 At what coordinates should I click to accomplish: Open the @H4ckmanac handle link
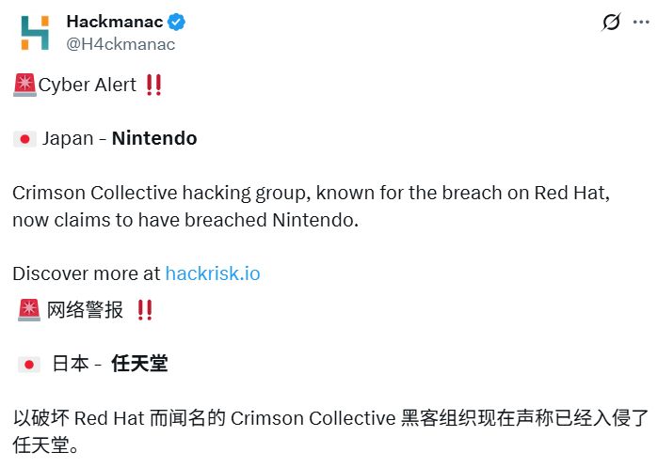pos(120,43)
